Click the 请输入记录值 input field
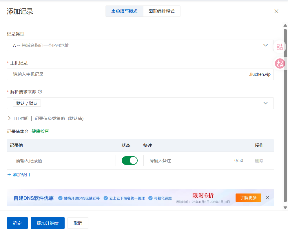This screenshot has height=234, width=288. (63, 161)
